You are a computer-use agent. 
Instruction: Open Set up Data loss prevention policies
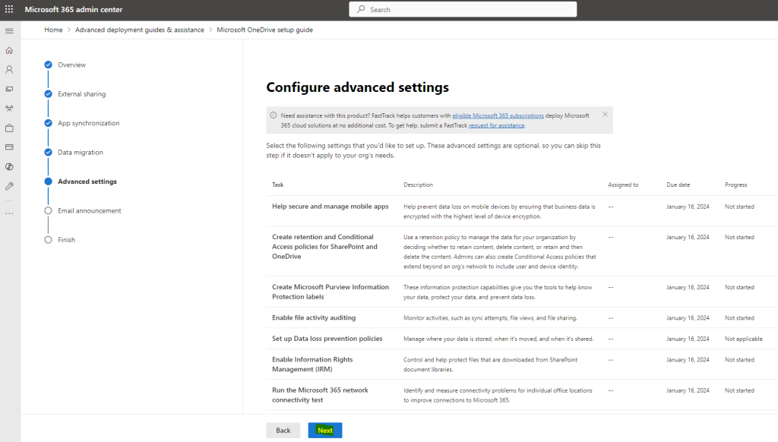[x=327, y=338]
